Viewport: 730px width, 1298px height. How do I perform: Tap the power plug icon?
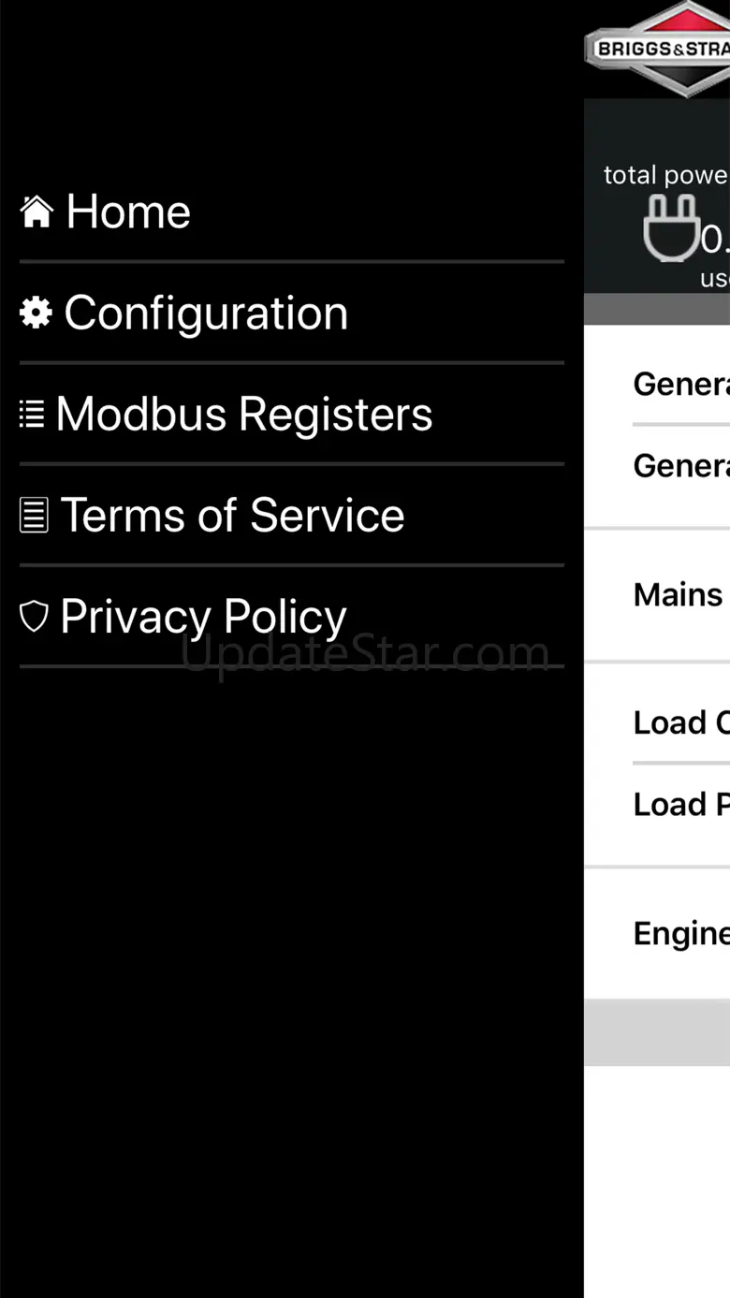click(x=670, y=227)
